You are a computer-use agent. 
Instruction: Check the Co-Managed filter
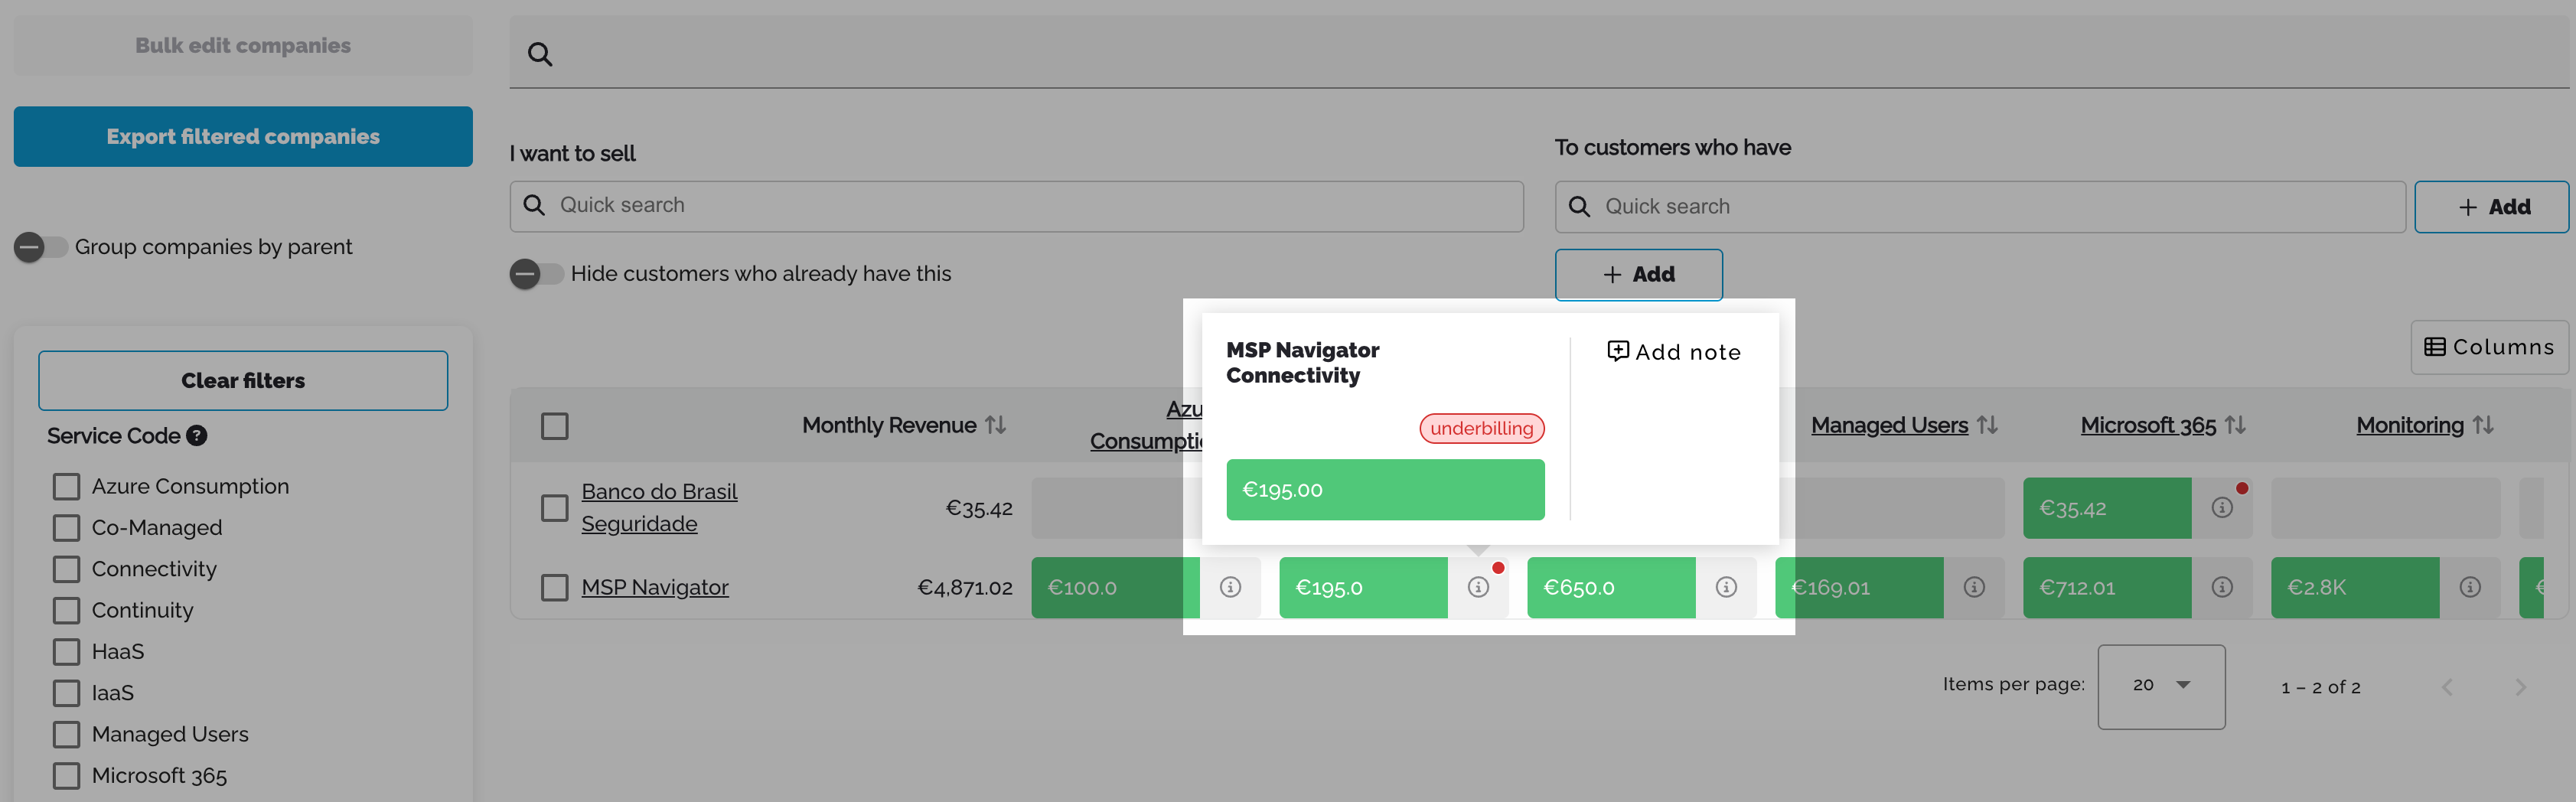point(66,528)
